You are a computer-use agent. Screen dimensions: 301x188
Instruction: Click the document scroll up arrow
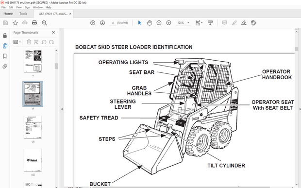pos(297,32)
